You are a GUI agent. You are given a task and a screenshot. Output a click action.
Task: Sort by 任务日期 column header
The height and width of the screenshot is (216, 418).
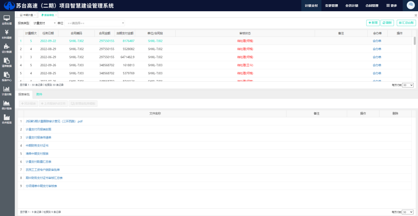48,33
